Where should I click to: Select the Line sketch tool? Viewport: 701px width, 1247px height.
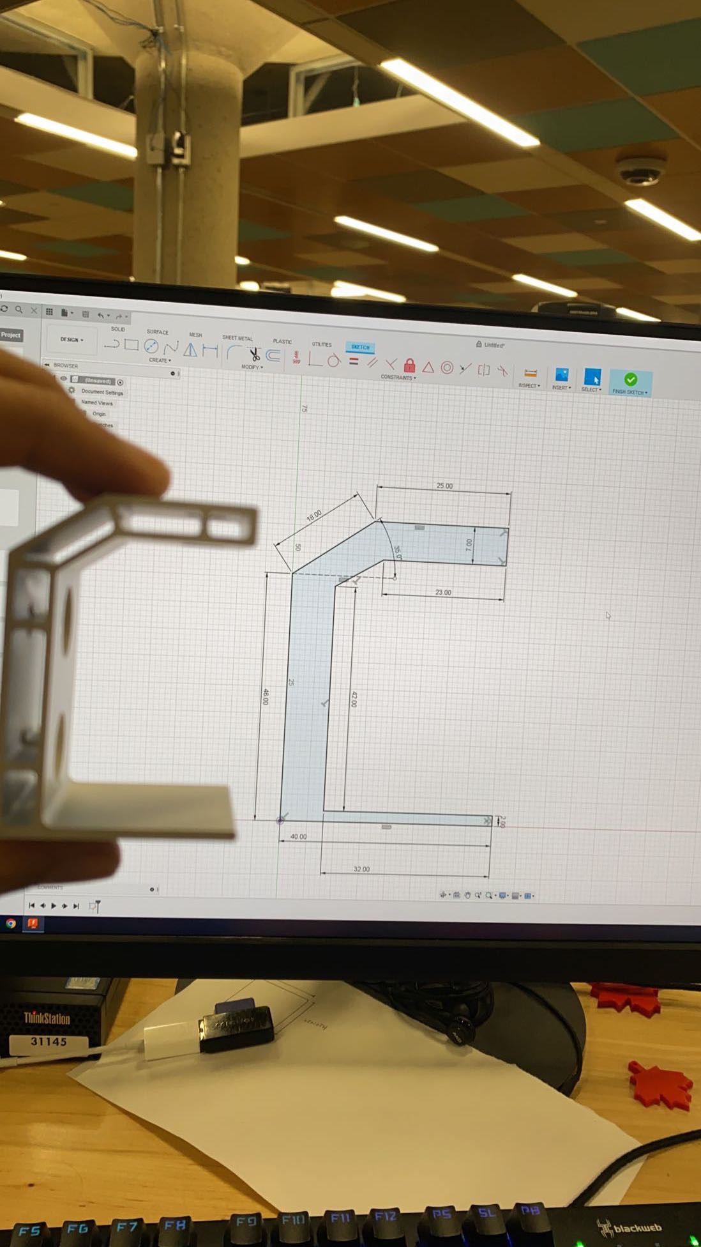(112, 345)
